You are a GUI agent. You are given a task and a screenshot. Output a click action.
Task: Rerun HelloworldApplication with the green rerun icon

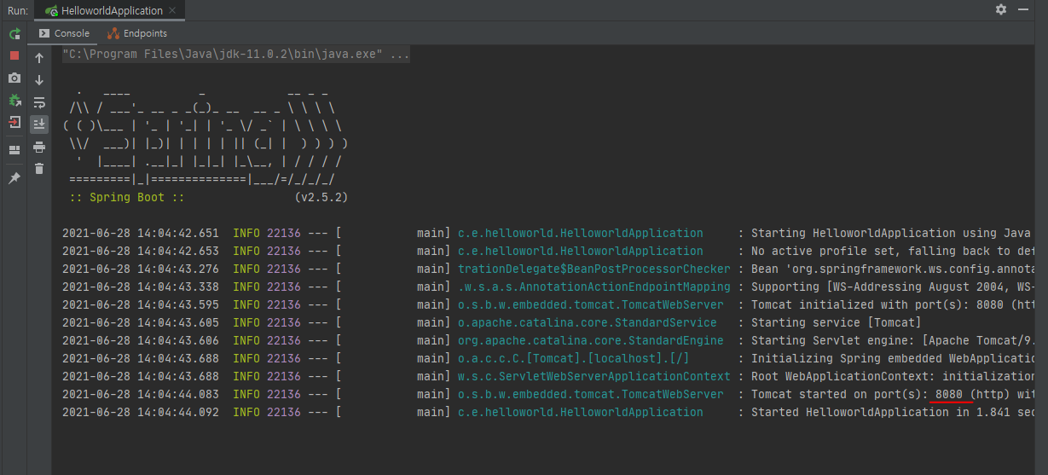[x=14, y=34]
